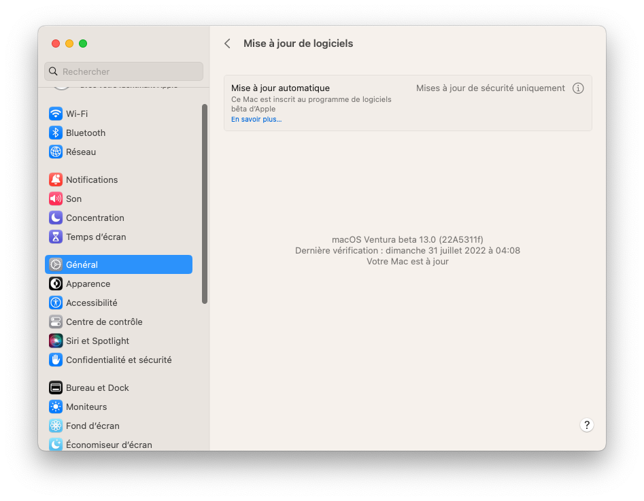644x501 pixels.
Task: Open Bluetooth settings icon
Action: point(56,133)
